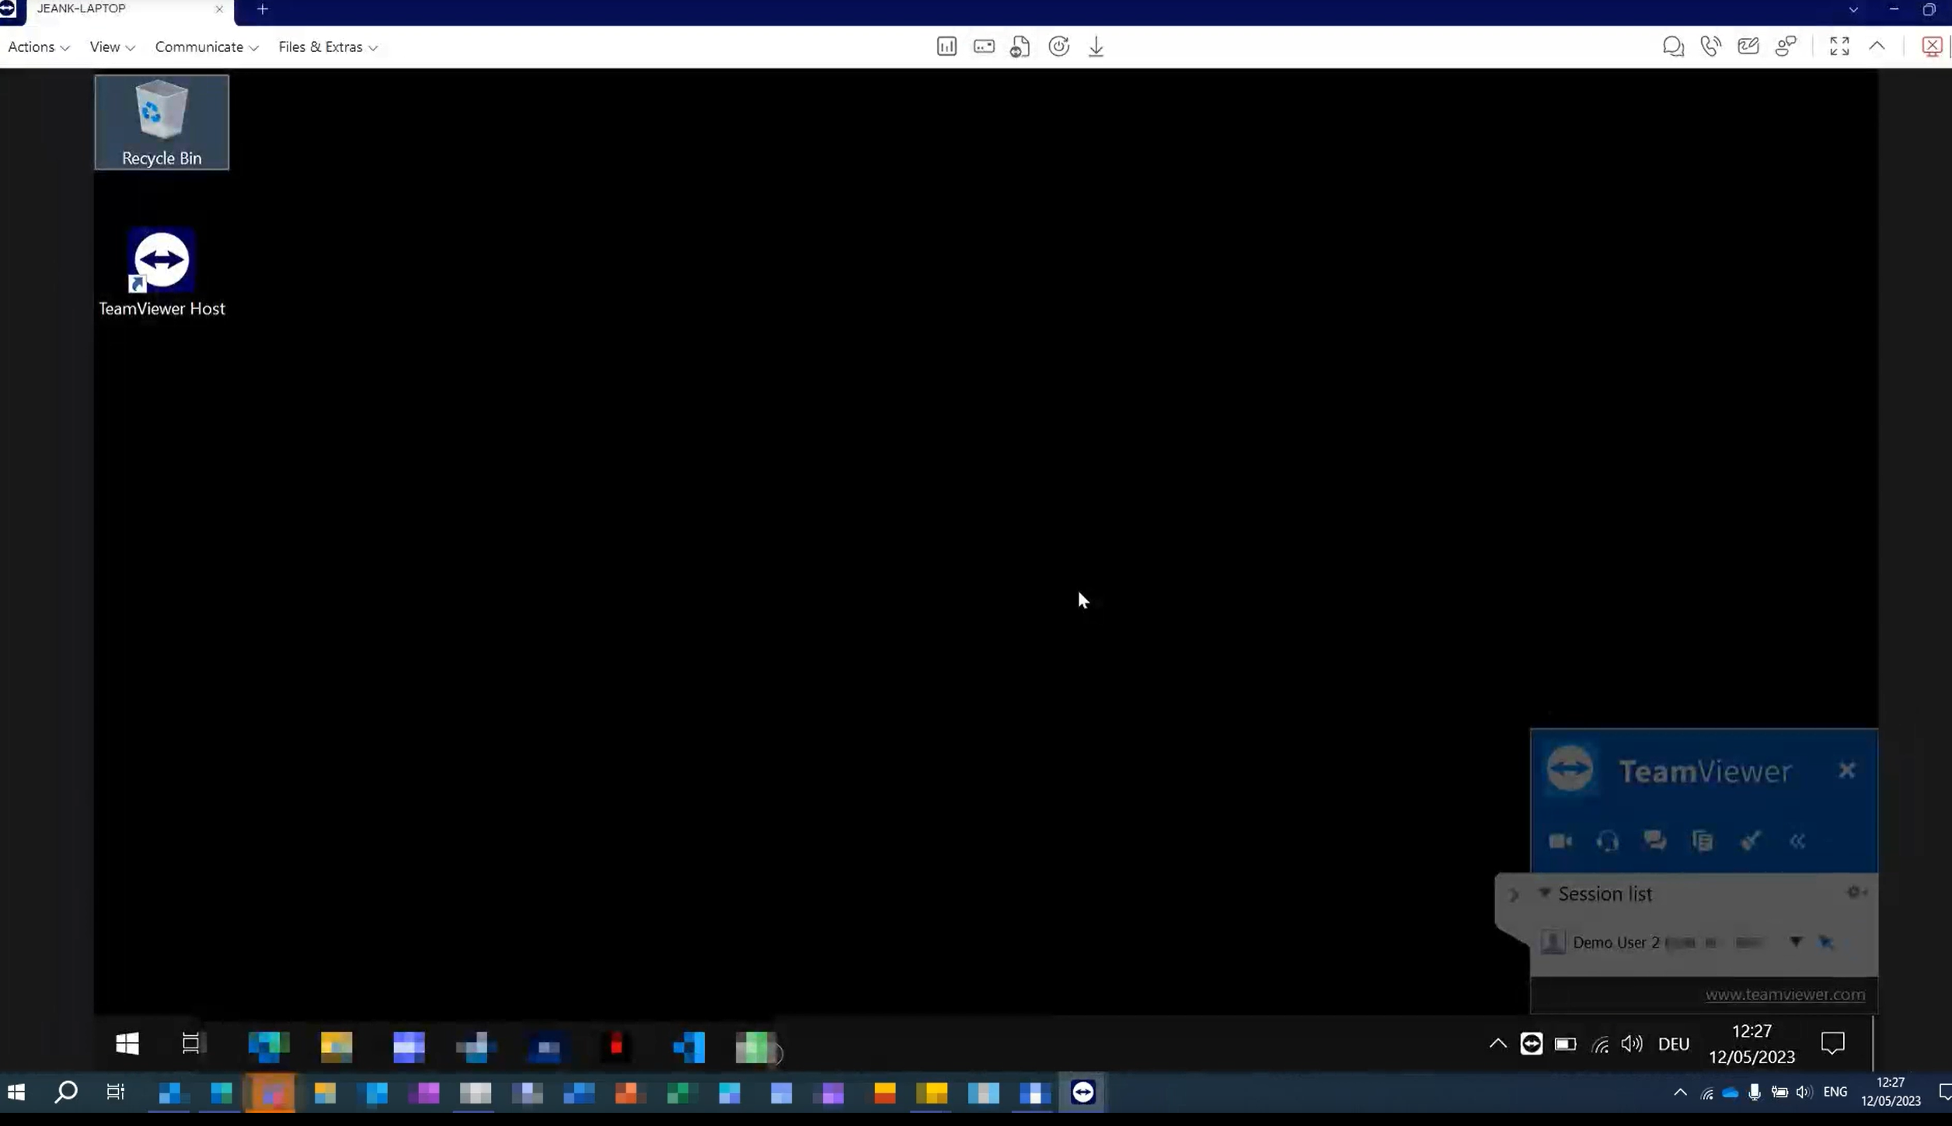The image size is (1952, 1126).
Task: Start a voice call via phone icon
Action: 1710,47
